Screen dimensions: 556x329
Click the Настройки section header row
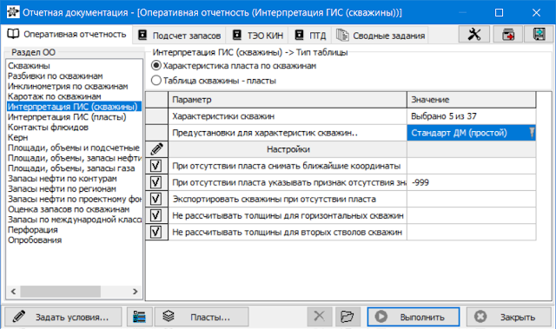point(288,149)
